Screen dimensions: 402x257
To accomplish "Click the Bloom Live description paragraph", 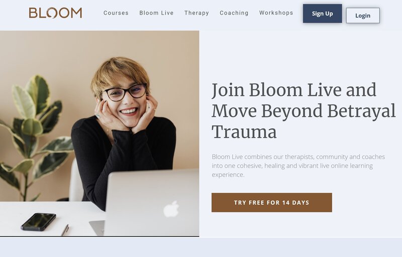I will pyautogui.click(x=298, y=166).
